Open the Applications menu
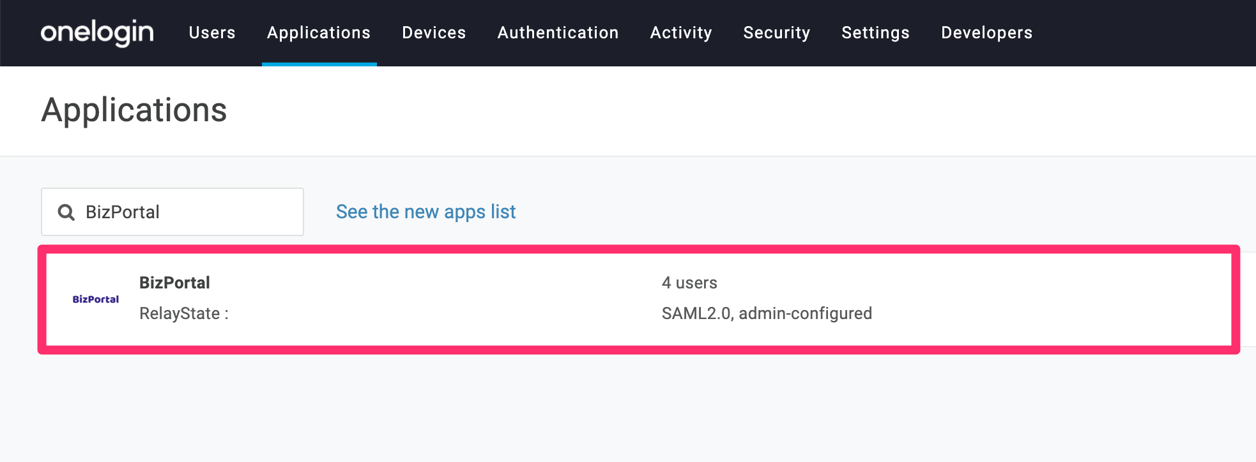Screen dimensions: 1256x462 pyautogui.click(x=319, y=33)
